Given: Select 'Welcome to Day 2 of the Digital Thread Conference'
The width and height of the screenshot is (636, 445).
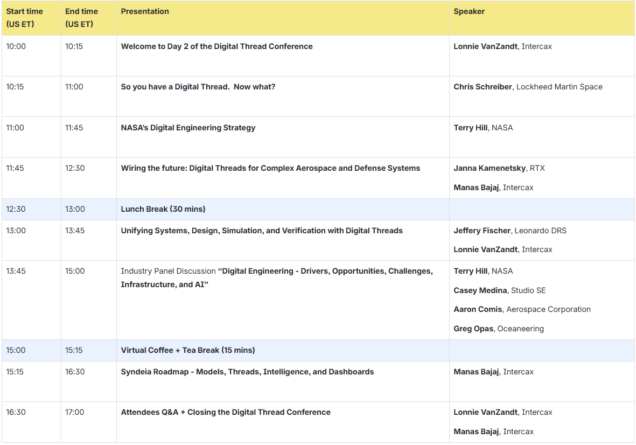Looking at the screenshot, I should (x=216, y=46).
